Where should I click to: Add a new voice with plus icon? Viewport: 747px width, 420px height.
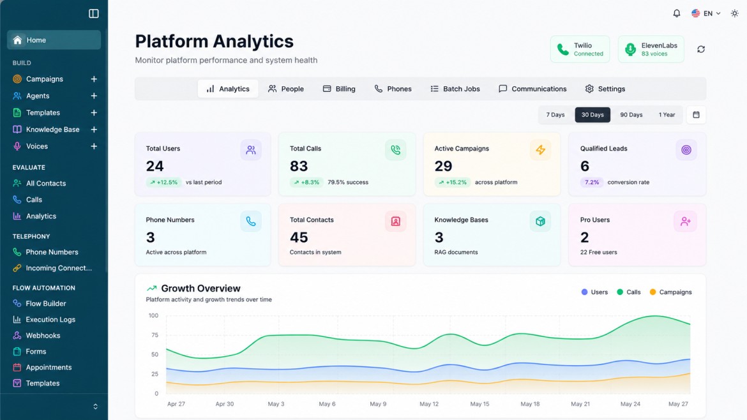tap(94, 146)
